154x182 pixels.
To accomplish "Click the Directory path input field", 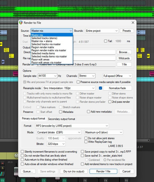I will pyautogui.click(x=94, y=52).
